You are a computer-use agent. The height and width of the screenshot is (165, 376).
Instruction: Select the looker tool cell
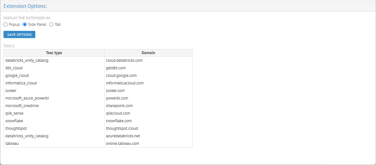[11, 91]
